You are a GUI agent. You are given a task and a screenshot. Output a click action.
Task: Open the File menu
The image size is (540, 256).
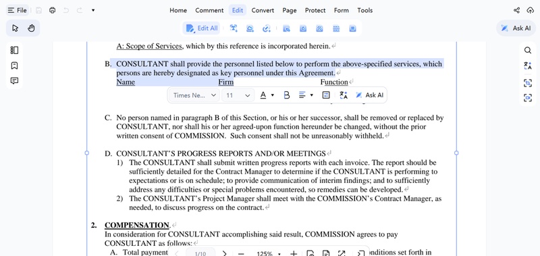click(18, 10)
